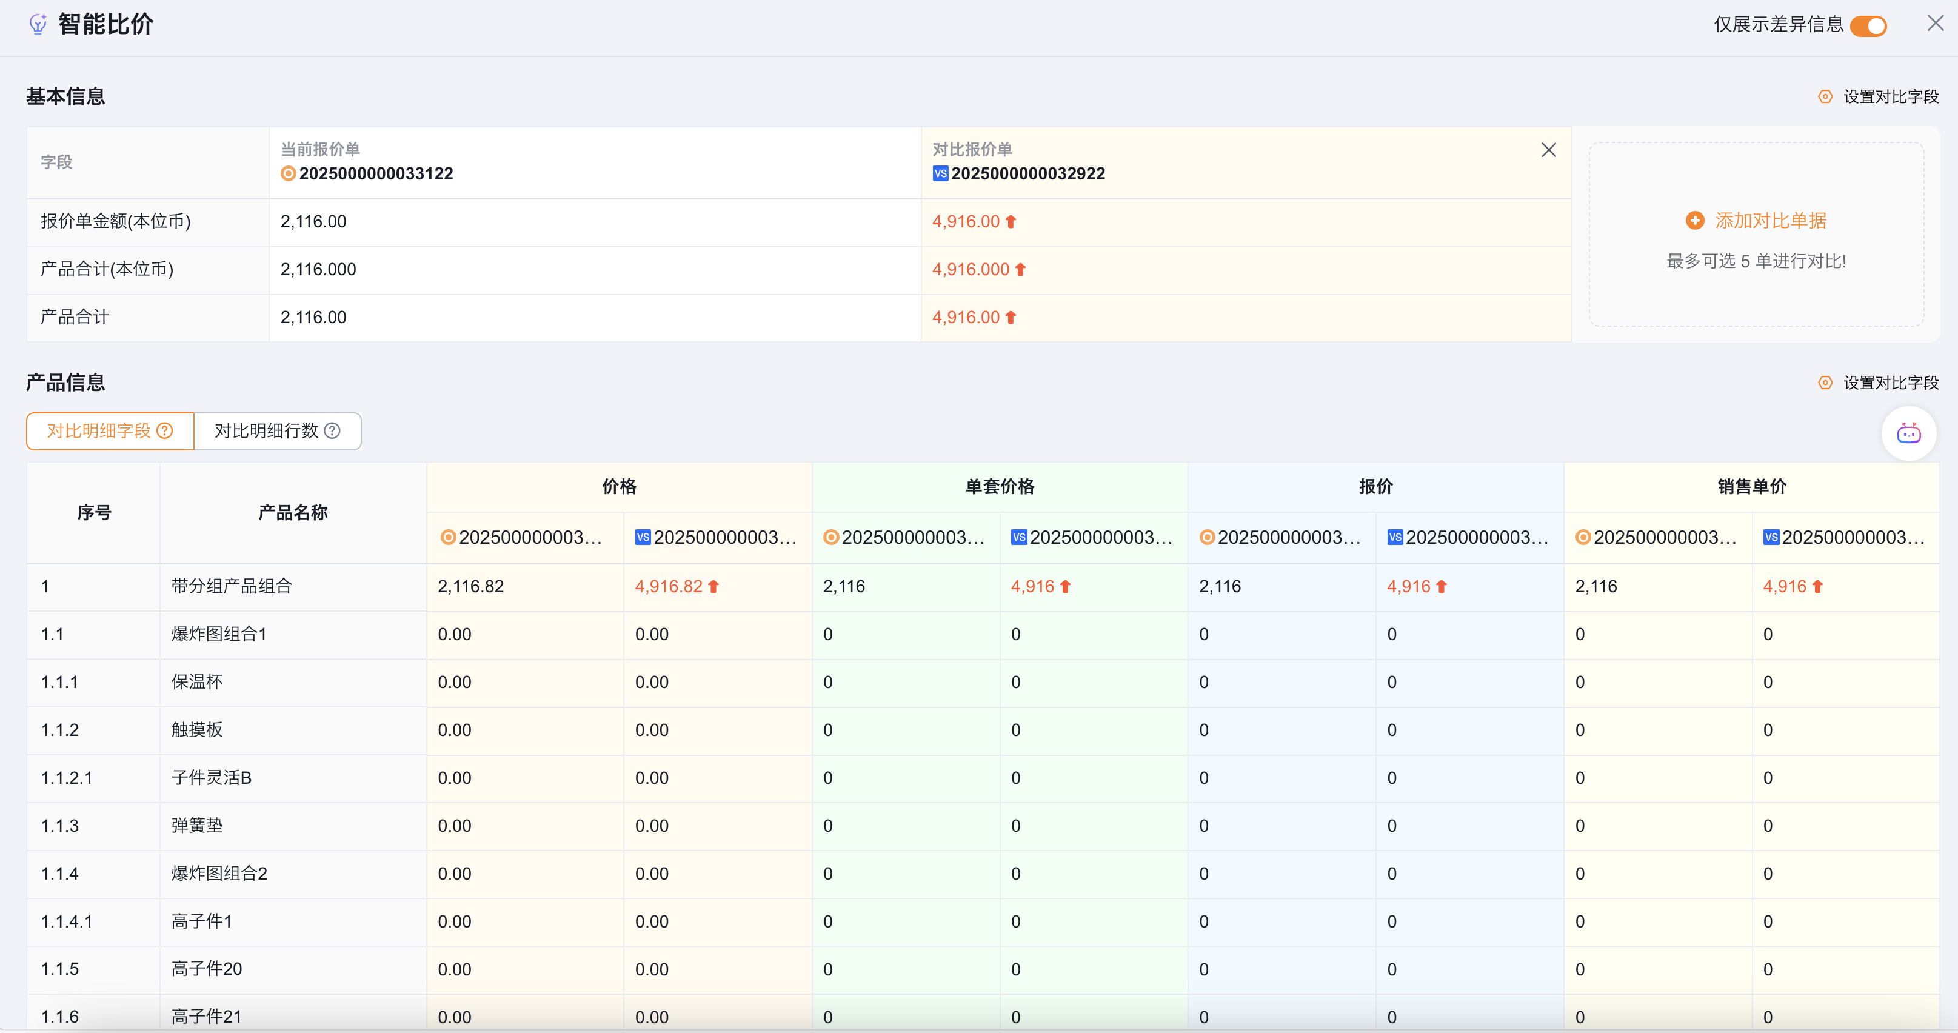
Task: Click the plus icon for 添加对比单据
Action: (1694, 221)
